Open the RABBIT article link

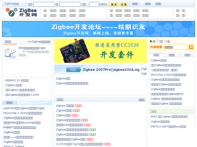[x=20, y=128]
